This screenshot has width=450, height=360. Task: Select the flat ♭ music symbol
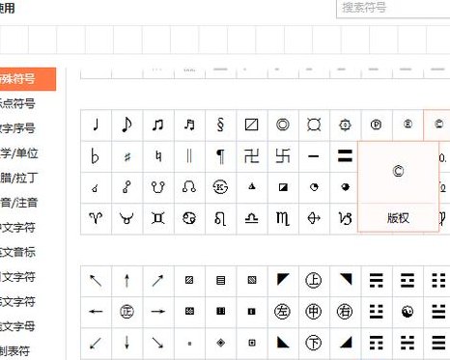pos(96,156)
